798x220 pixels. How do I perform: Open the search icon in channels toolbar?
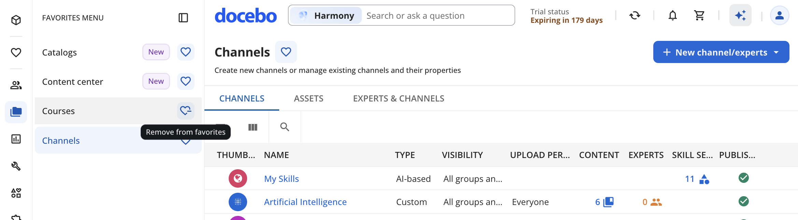point(284,127)
